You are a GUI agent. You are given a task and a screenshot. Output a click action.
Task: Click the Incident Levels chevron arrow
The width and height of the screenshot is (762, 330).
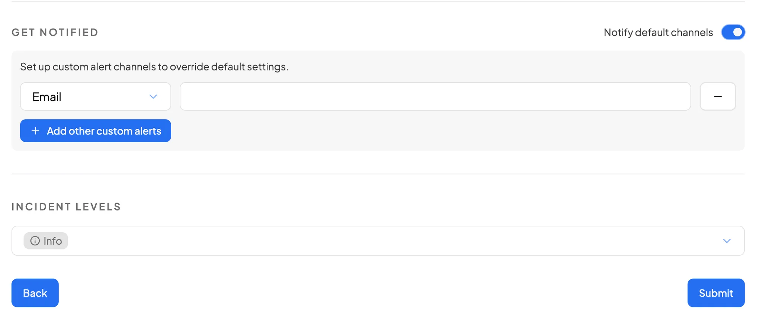click(726, 241)
